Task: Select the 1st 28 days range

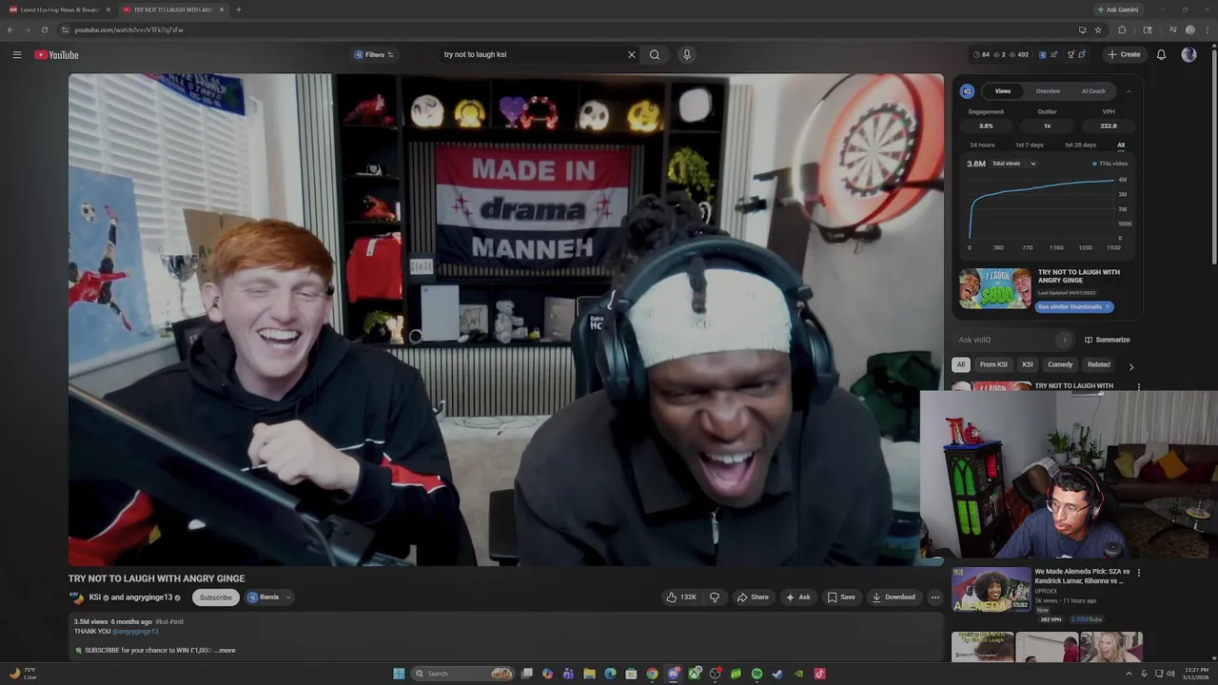Action: tap(1080, 145)
